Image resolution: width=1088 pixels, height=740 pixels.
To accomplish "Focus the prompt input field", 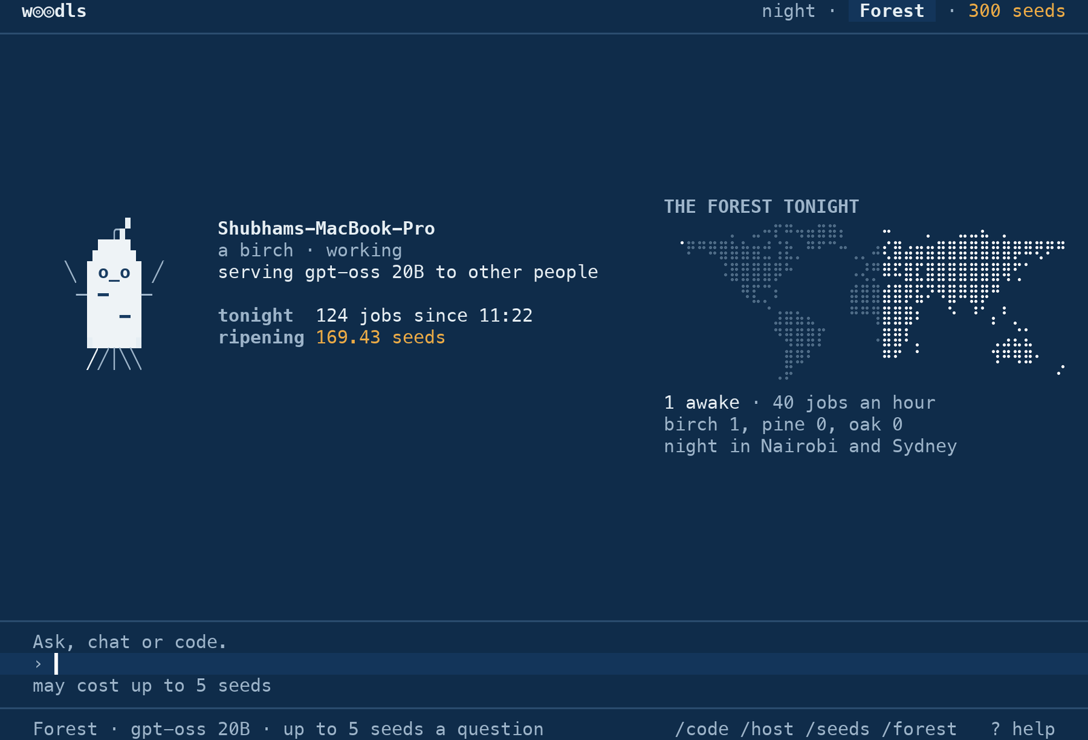I will pos(544,664).
